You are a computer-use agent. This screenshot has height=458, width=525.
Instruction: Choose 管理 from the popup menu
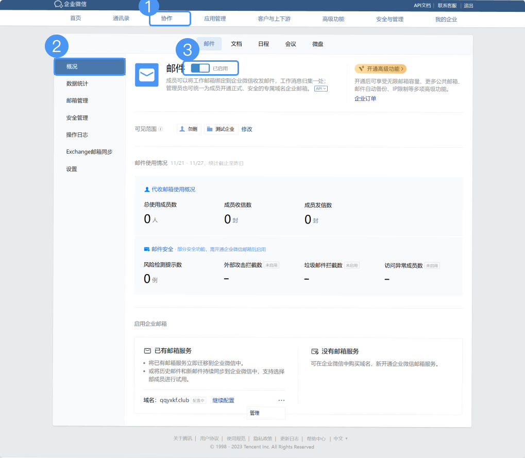pyautogui.click(x=255, y=413)
